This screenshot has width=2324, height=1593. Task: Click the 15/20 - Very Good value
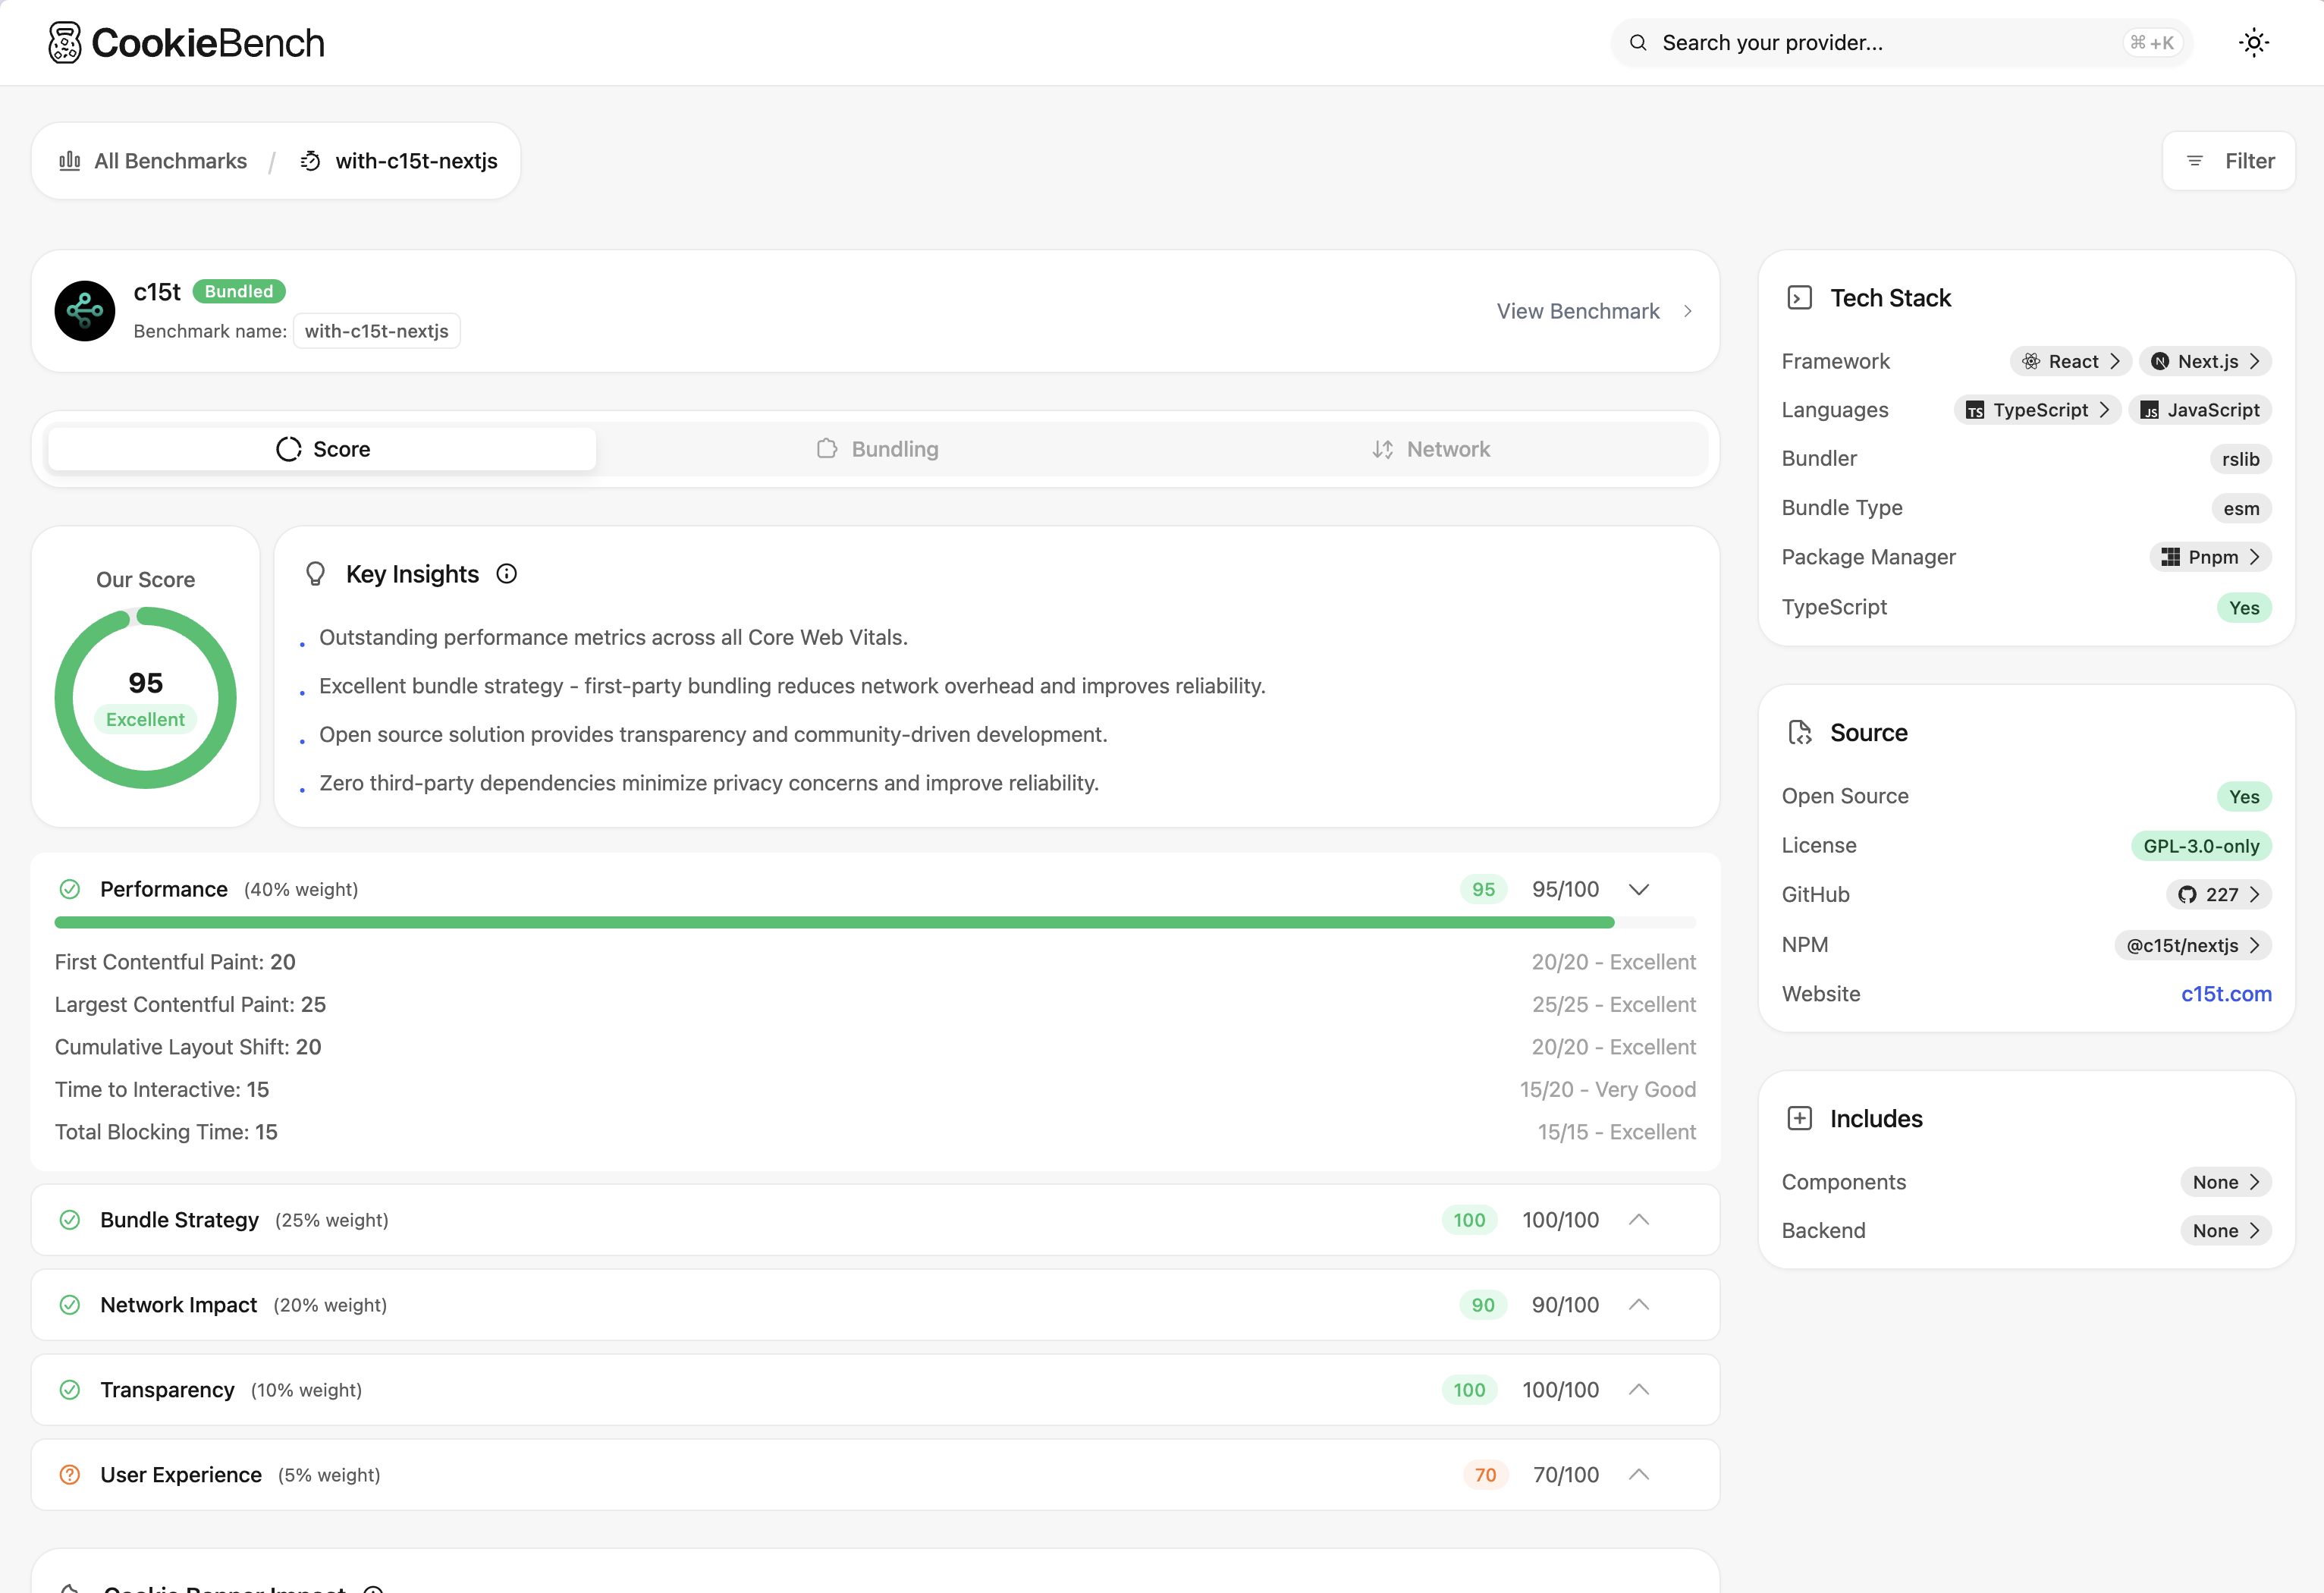pyautogui.click(x=1608, y=1089)
